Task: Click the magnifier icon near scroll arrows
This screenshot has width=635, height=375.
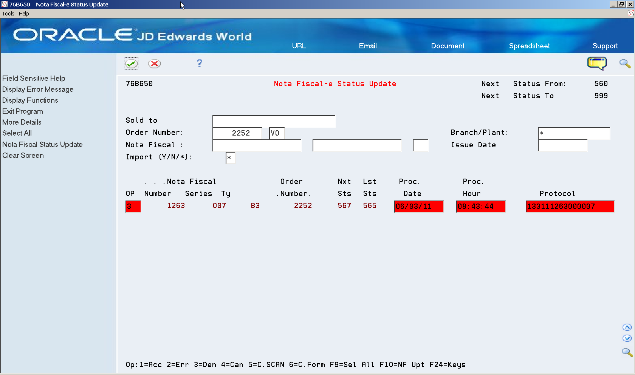Action: point(627,352)
